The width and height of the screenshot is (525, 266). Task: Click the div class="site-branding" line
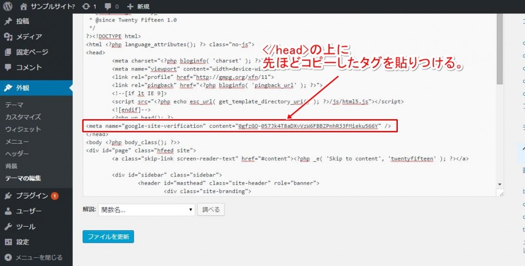pos(208,191)
